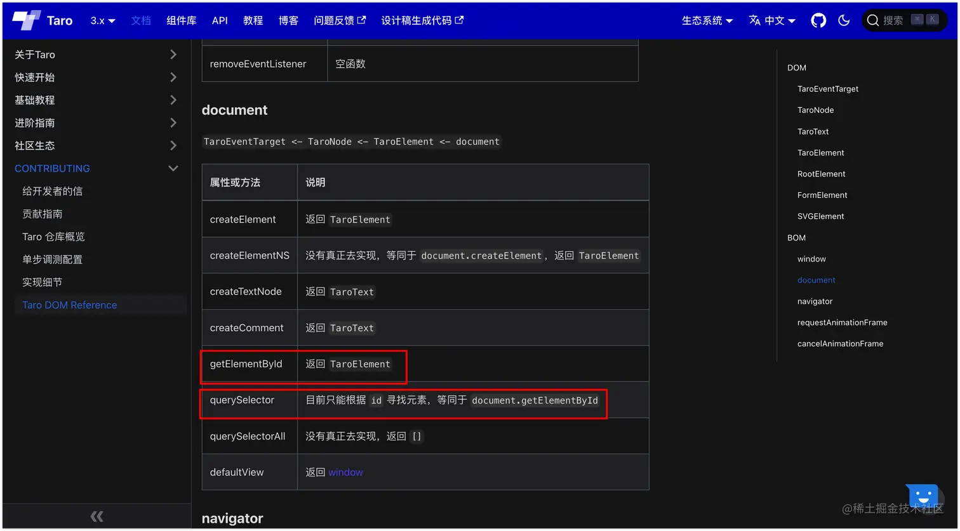Click the removeEventListener table cell
The width and height of the screenshot is (960, 531).
(x=264, y=63)
